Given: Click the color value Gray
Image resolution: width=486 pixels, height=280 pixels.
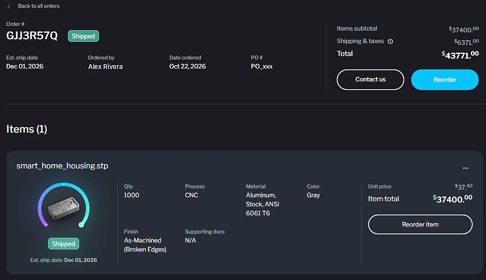Looking at the screenshot, I should (x=314, y=195).
